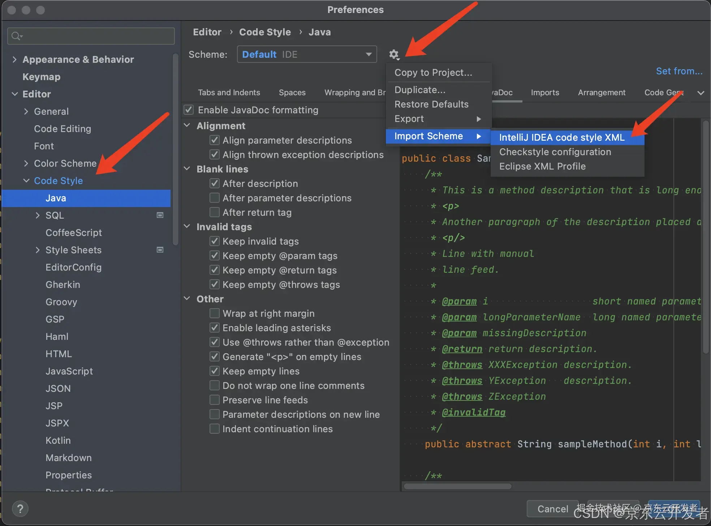Select IntelliJ IDEA code style XML
Viewport: 711px width, 526px height.
tap(561, 137)
